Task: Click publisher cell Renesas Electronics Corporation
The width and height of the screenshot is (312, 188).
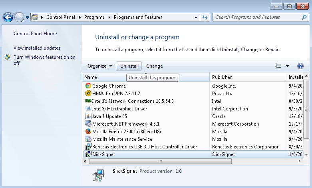Action: click(x=246, y=147)
